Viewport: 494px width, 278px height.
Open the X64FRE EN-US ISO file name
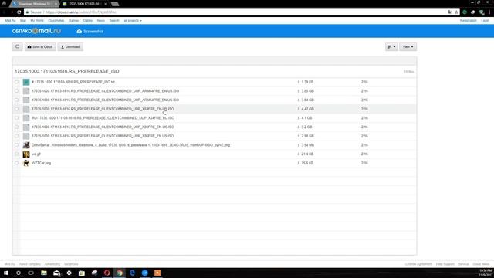click(x=103, y=109)
